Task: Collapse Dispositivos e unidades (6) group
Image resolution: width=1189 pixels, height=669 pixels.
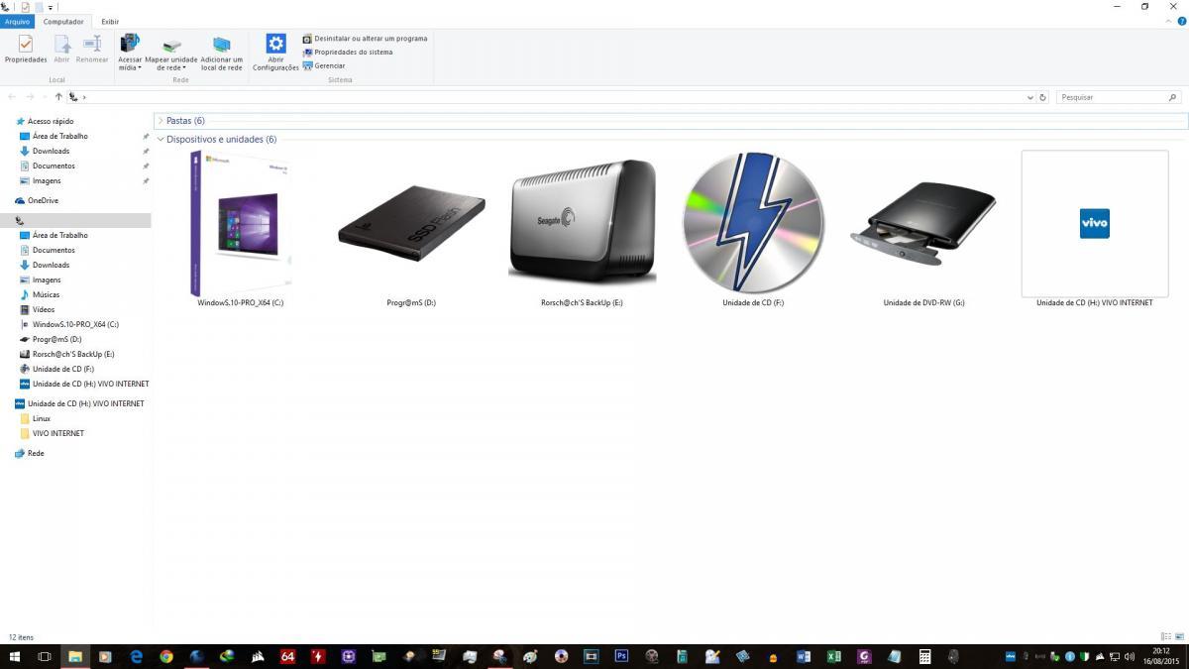Action: click(161, 140)
